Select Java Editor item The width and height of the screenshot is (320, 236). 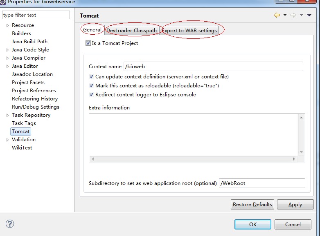[25, 66]
